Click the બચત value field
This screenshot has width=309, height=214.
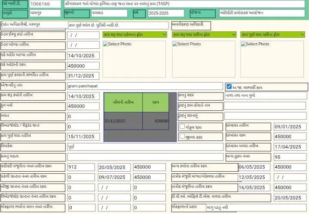[x=83, y=116]
